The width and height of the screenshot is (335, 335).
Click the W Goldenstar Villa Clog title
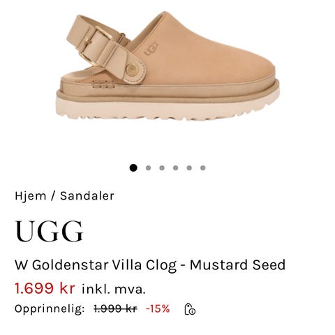[150, 265]
